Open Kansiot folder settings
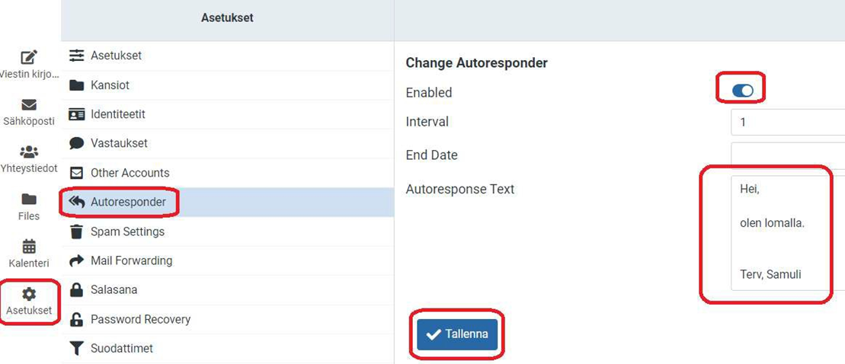The image size is (845, 364). click(x=110, y=85)
